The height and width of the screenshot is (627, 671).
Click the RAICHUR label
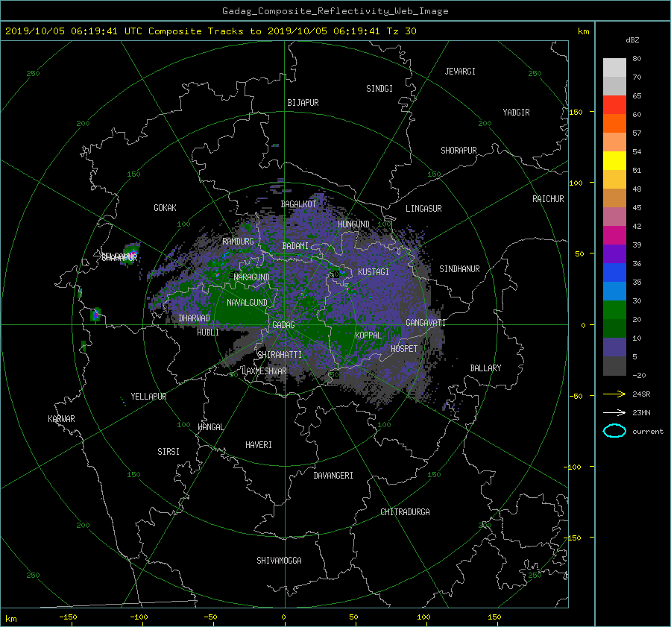[548, 199]
